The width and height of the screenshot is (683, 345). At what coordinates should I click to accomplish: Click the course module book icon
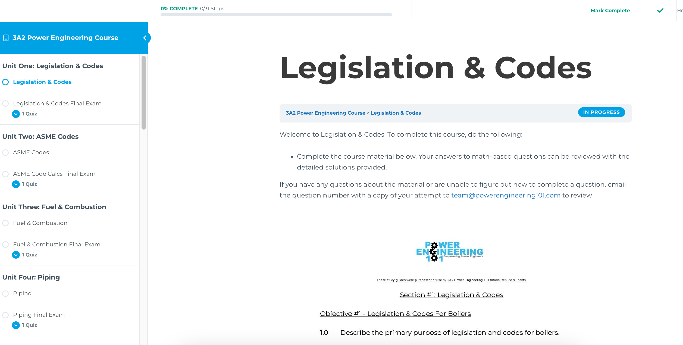(6, 38)
